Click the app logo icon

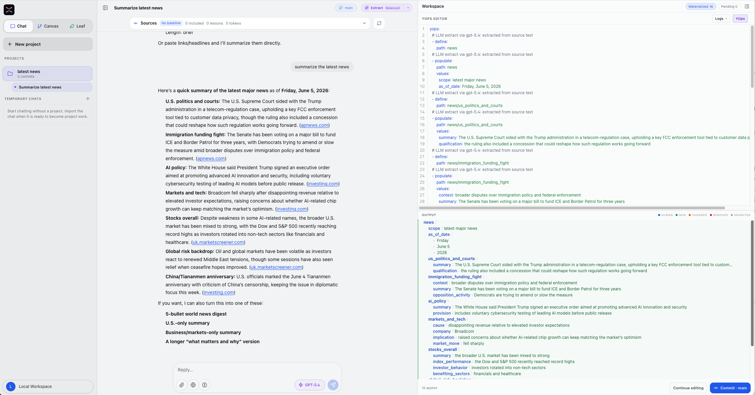pyautogui.click(x=9, y=10)
